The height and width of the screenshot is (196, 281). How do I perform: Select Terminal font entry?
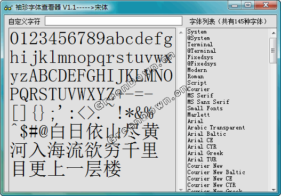[200, 44]
